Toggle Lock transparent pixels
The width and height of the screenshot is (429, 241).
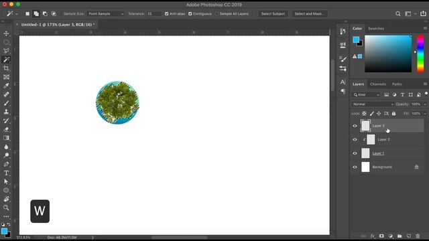[x=364, y=113]
